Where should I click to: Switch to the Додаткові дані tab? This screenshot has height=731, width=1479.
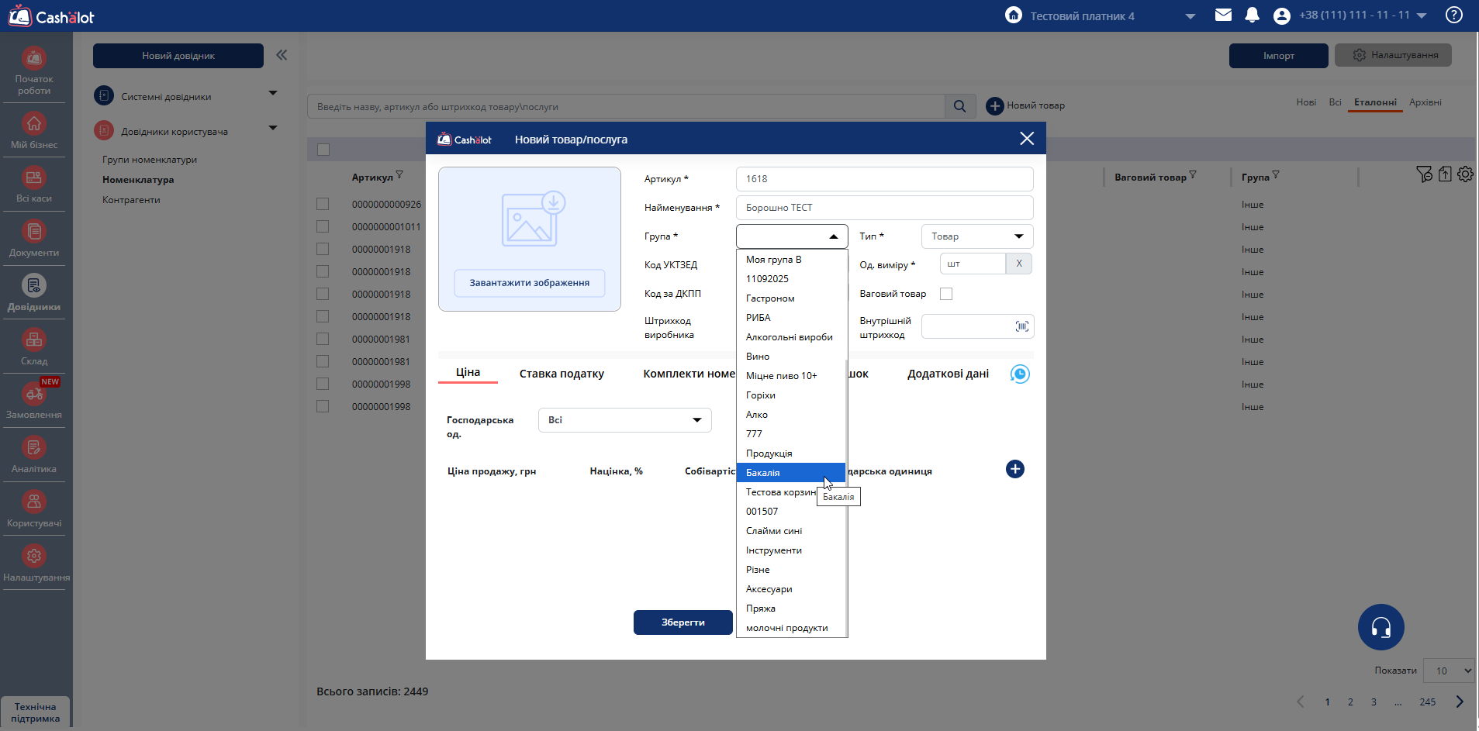coord(948,374)
